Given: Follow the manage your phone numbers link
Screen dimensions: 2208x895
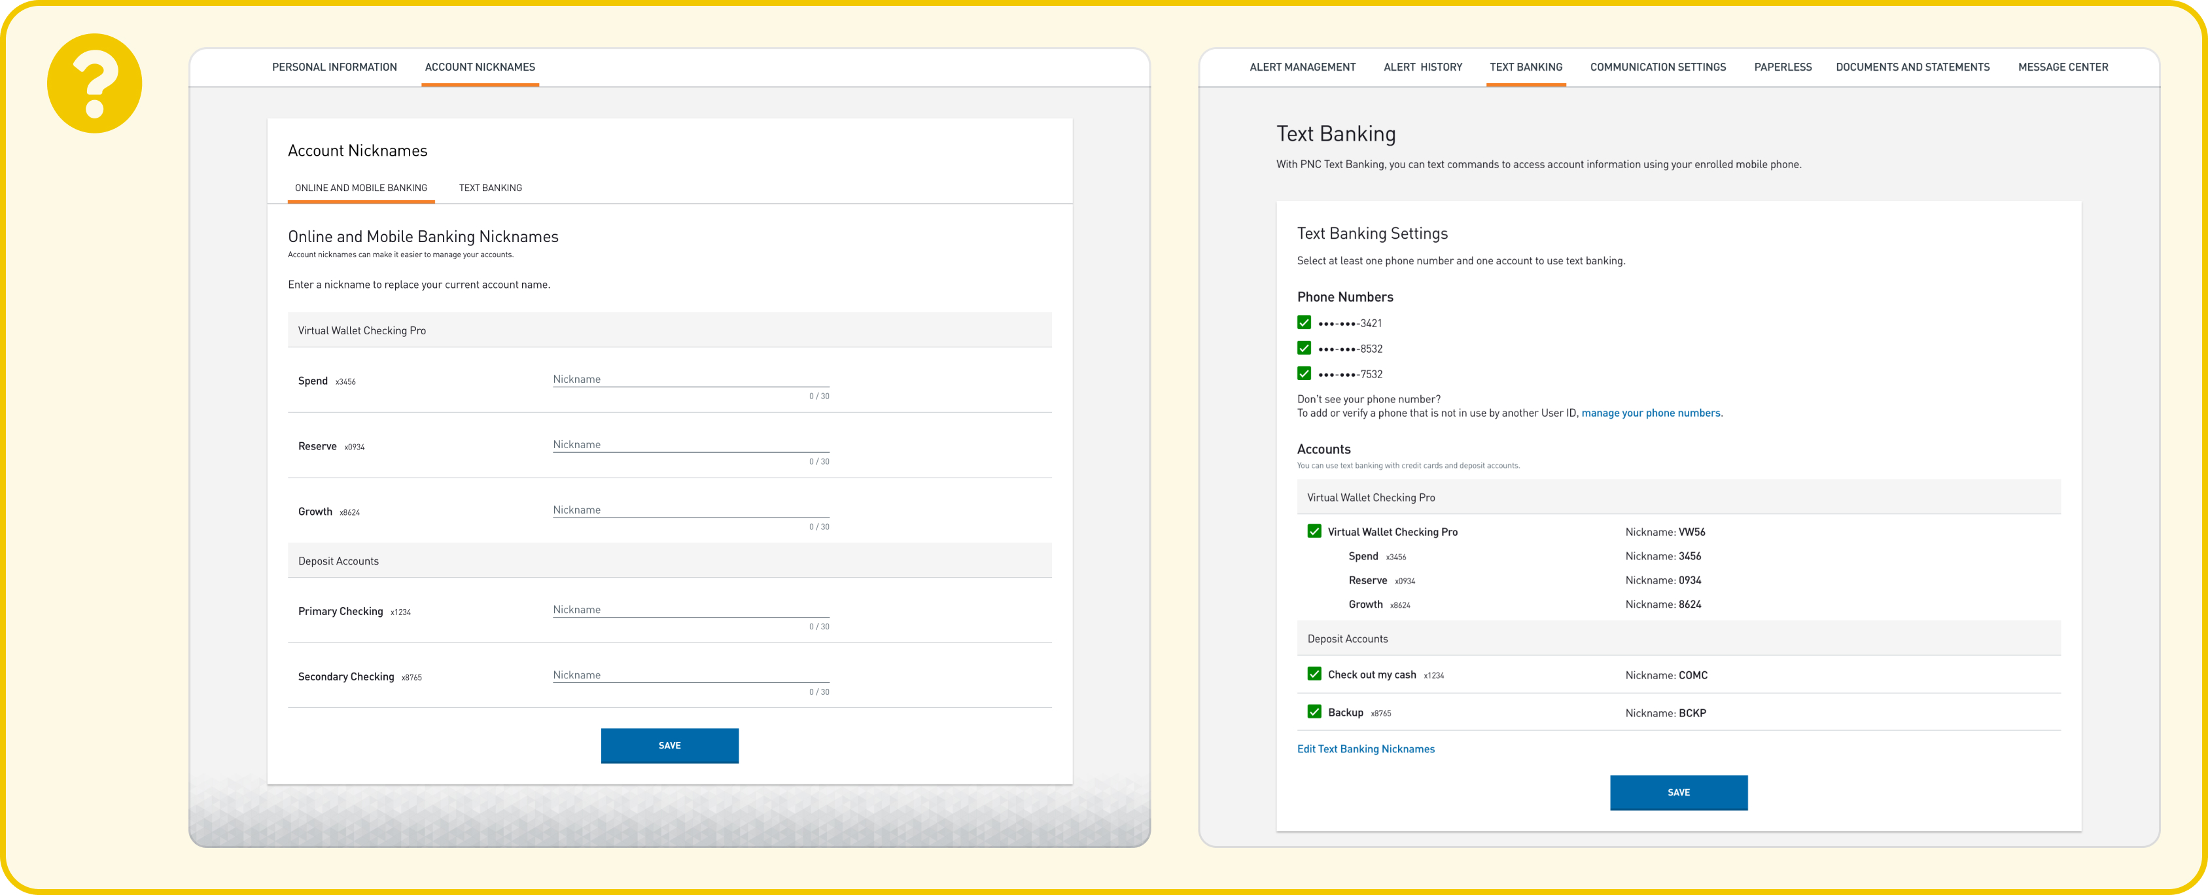Looking at the screenshot, I should [x=1650, y=412].
